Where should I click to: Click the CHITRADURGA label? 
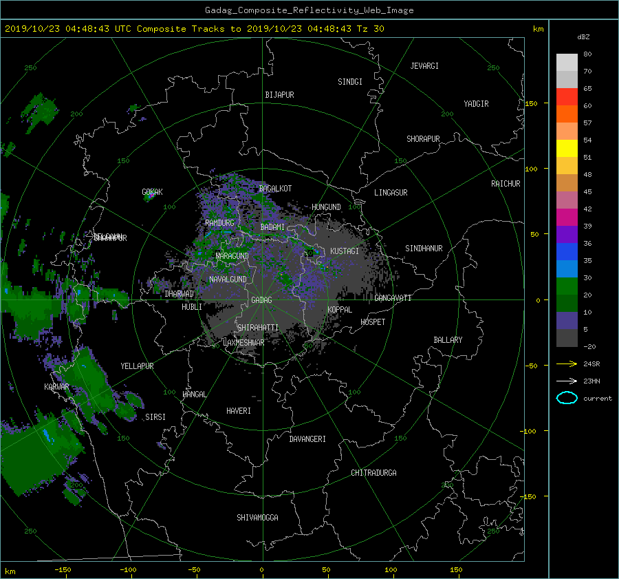374,473
